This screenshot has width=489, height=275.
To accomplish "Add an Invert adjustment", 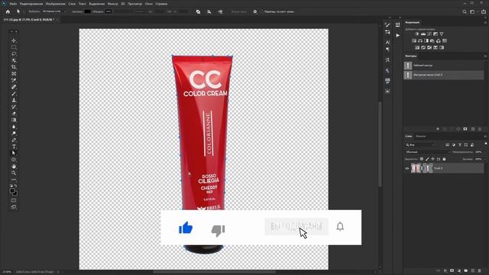I will click(417, 47).
